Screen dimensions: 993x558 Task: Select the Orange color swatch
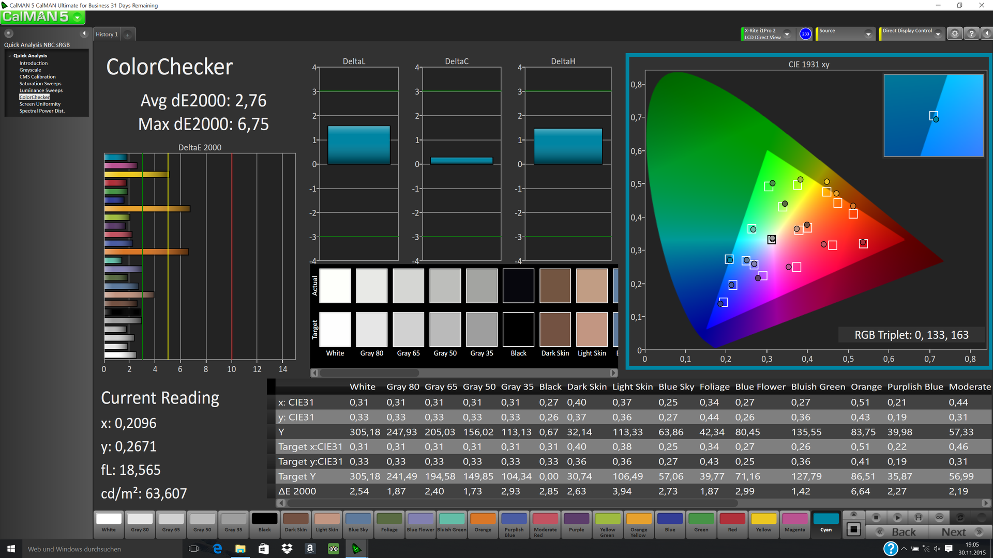[x=483, y=522]
